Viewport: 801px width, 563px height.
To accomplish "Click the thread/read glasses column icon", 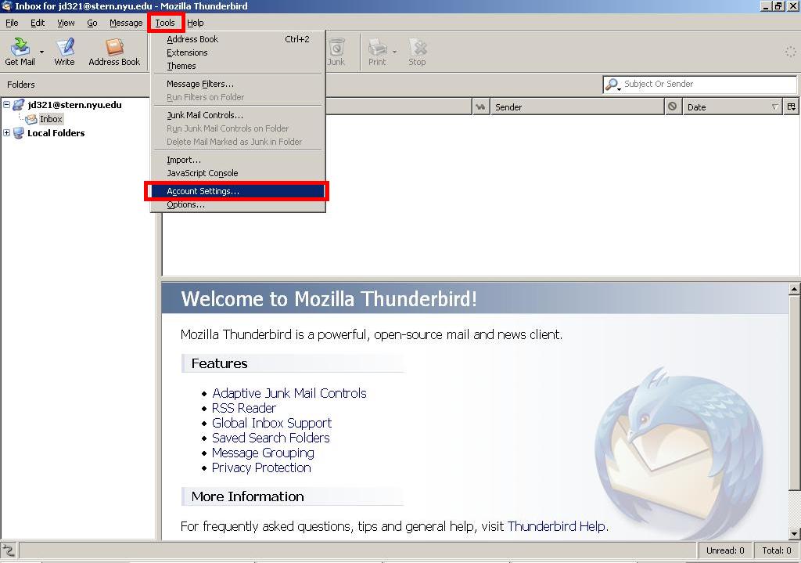I will (480, 106).
